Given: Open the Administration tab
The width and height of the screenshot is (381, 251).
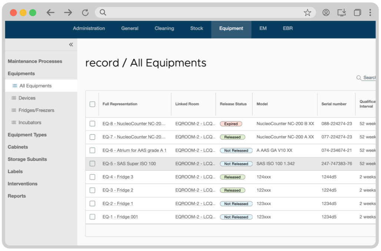Looking at the screenshot, I should pos(89,29).
